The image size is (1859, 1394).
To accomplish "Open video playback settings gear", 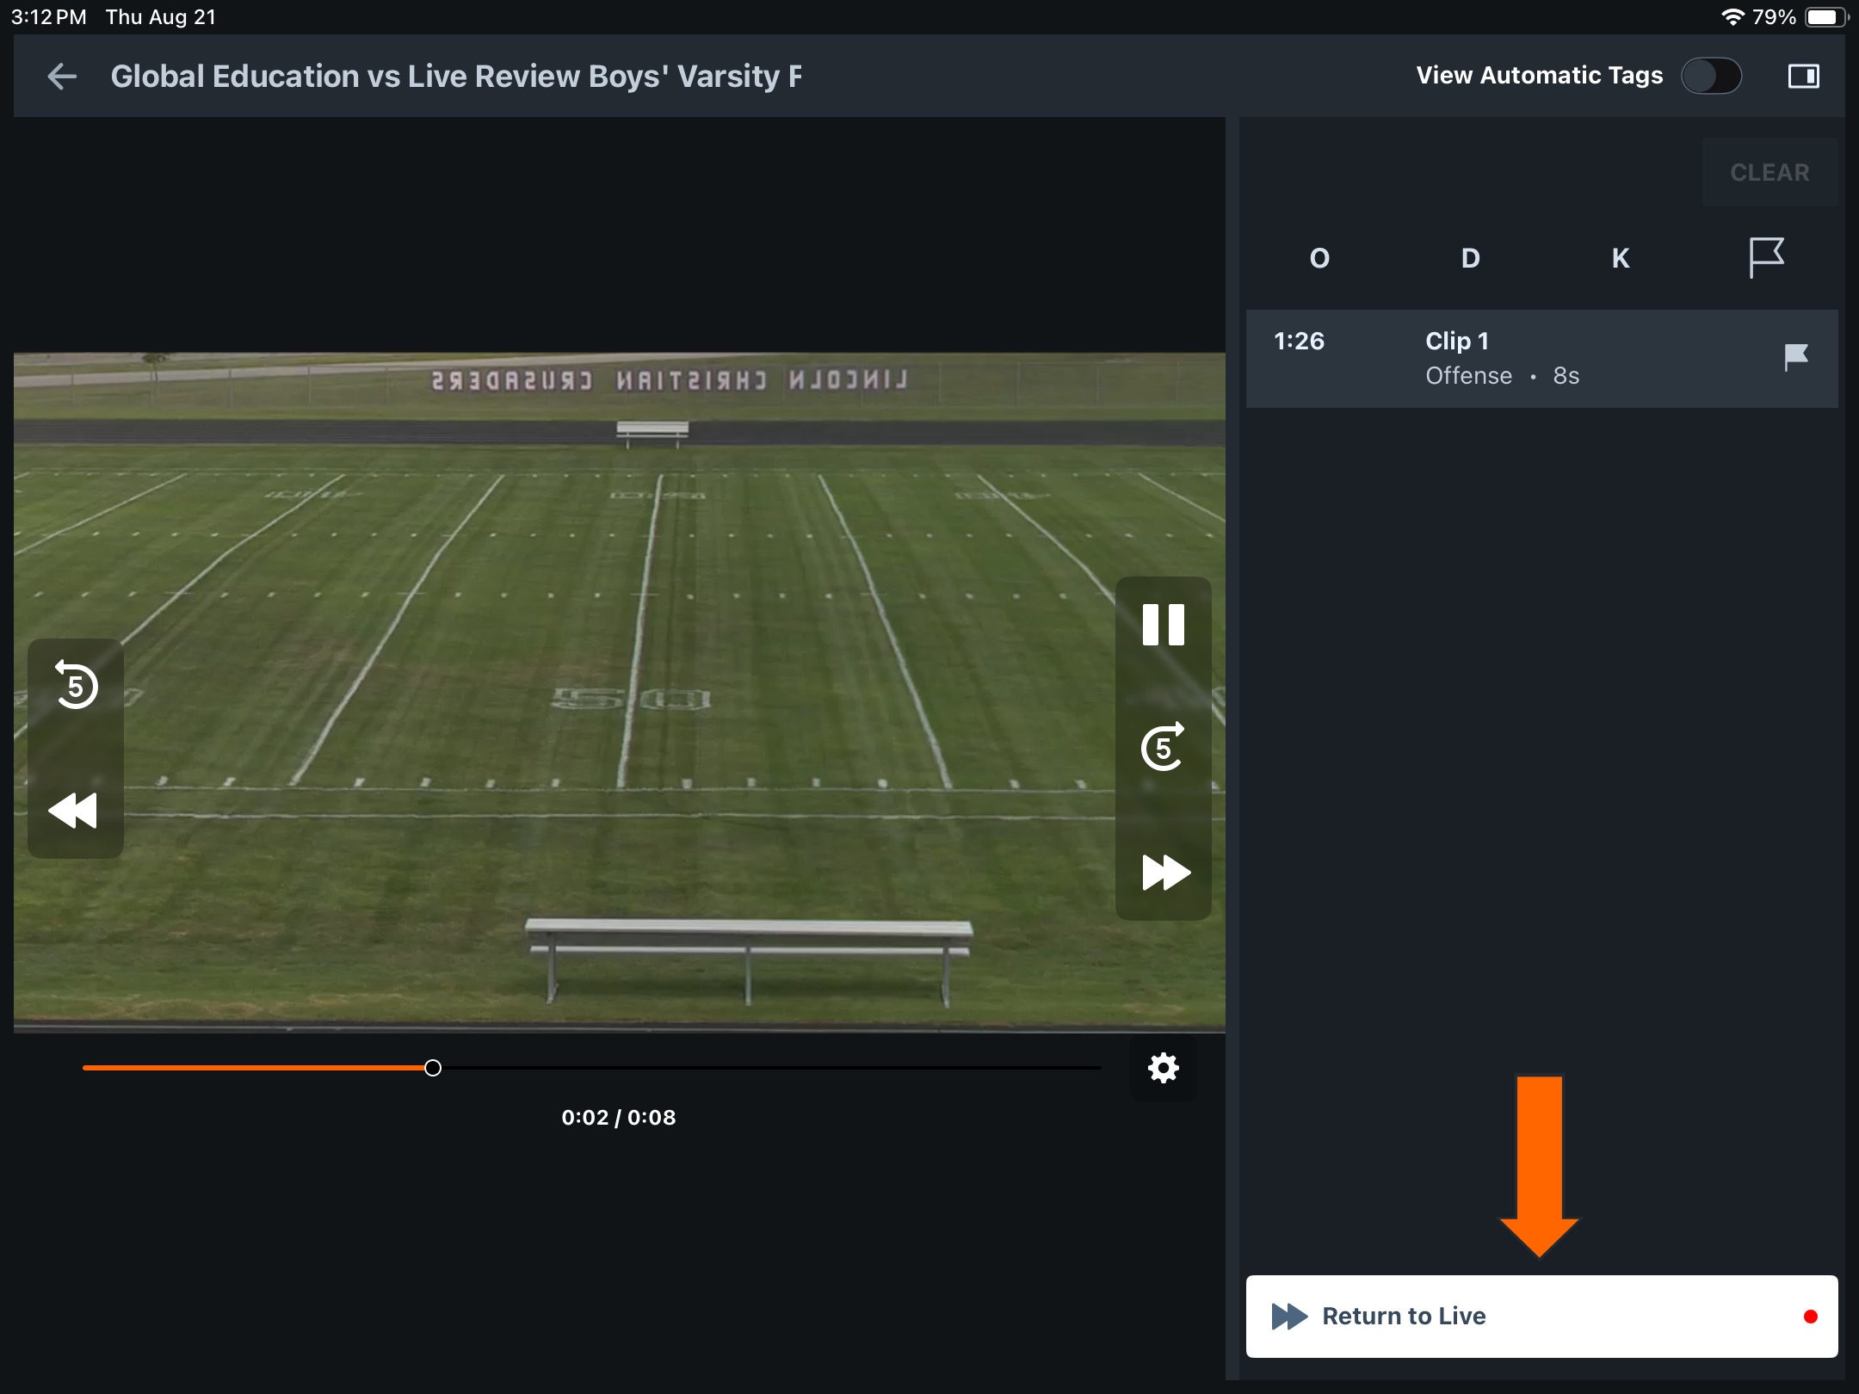I will tap(1164, 1068).
